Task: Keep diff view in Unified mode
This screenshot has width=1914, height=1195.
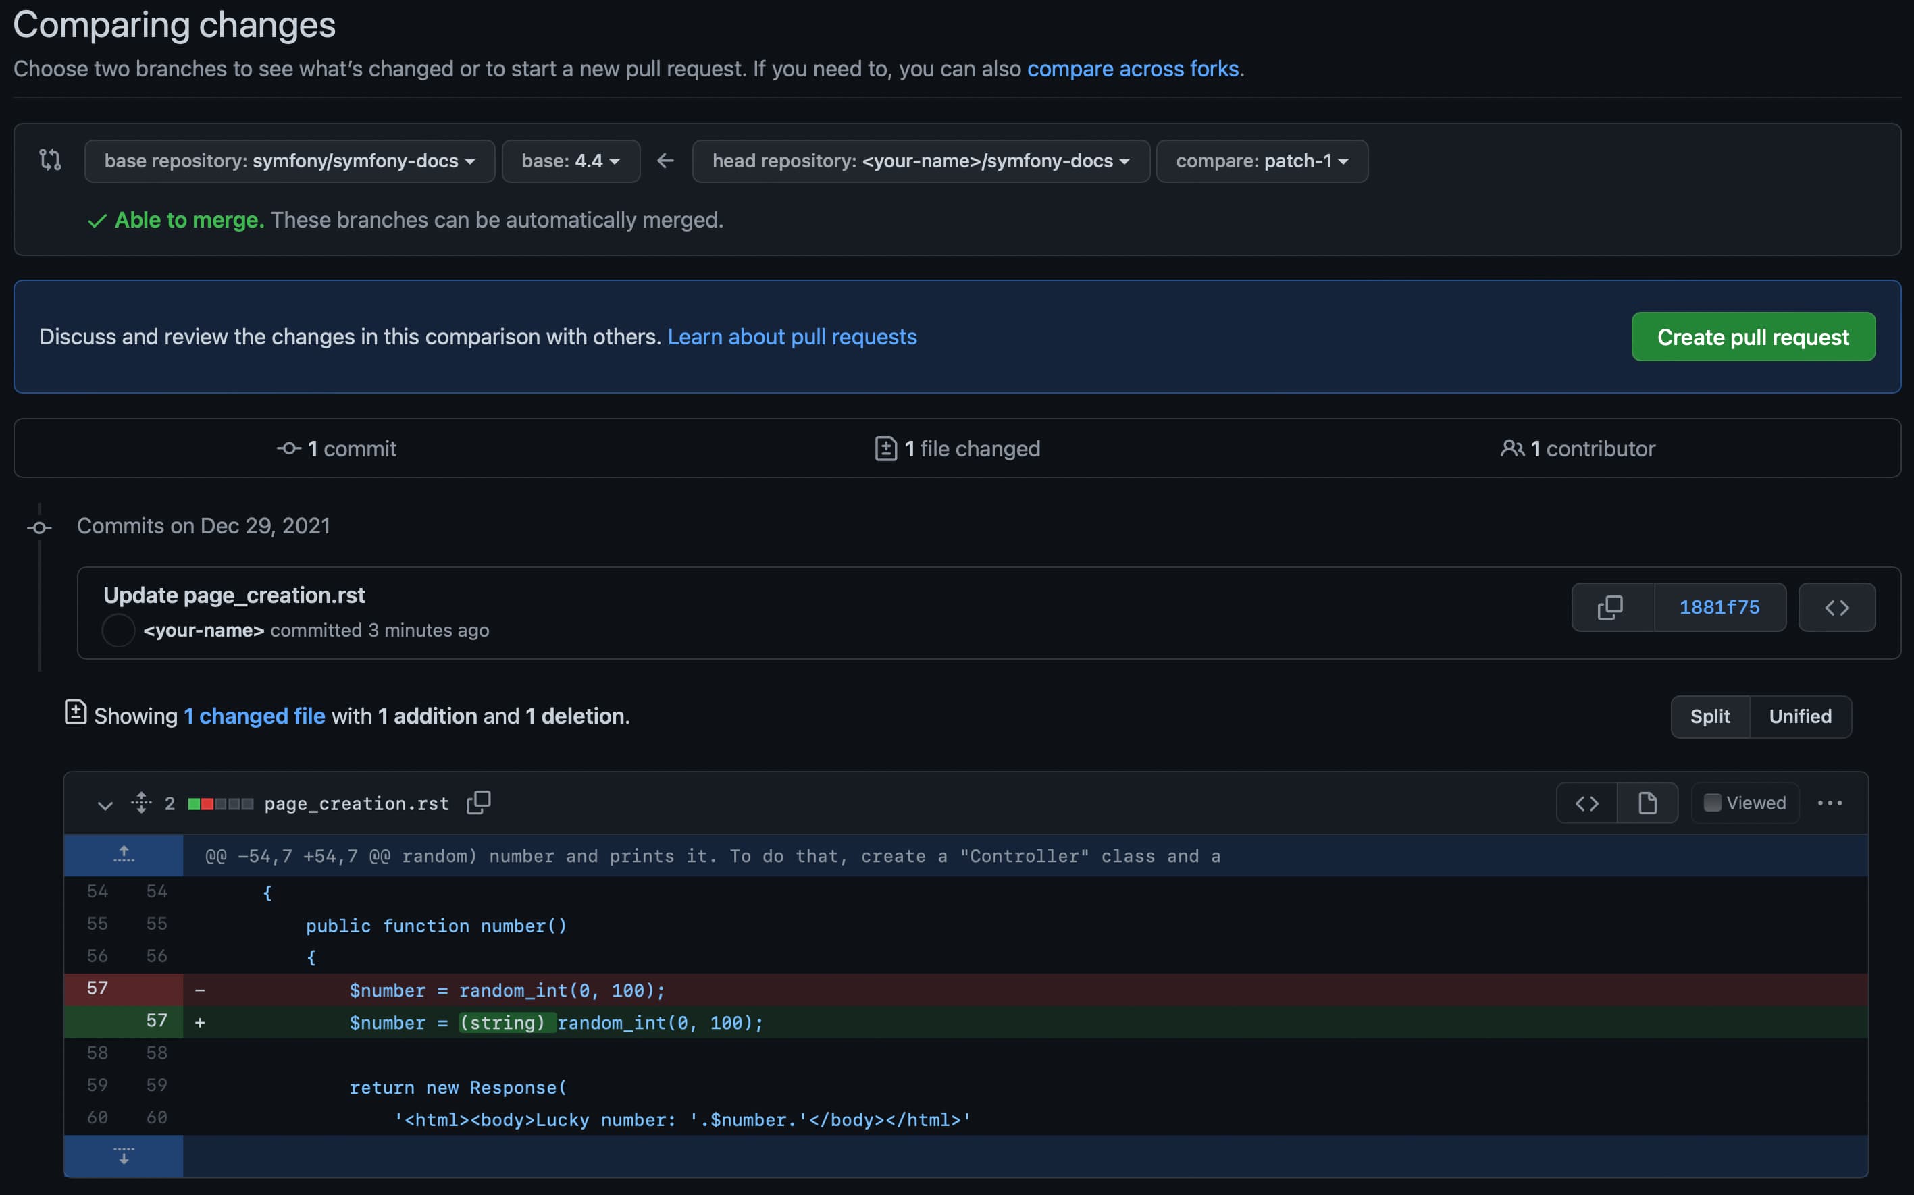Action: tap(1800, 716)
